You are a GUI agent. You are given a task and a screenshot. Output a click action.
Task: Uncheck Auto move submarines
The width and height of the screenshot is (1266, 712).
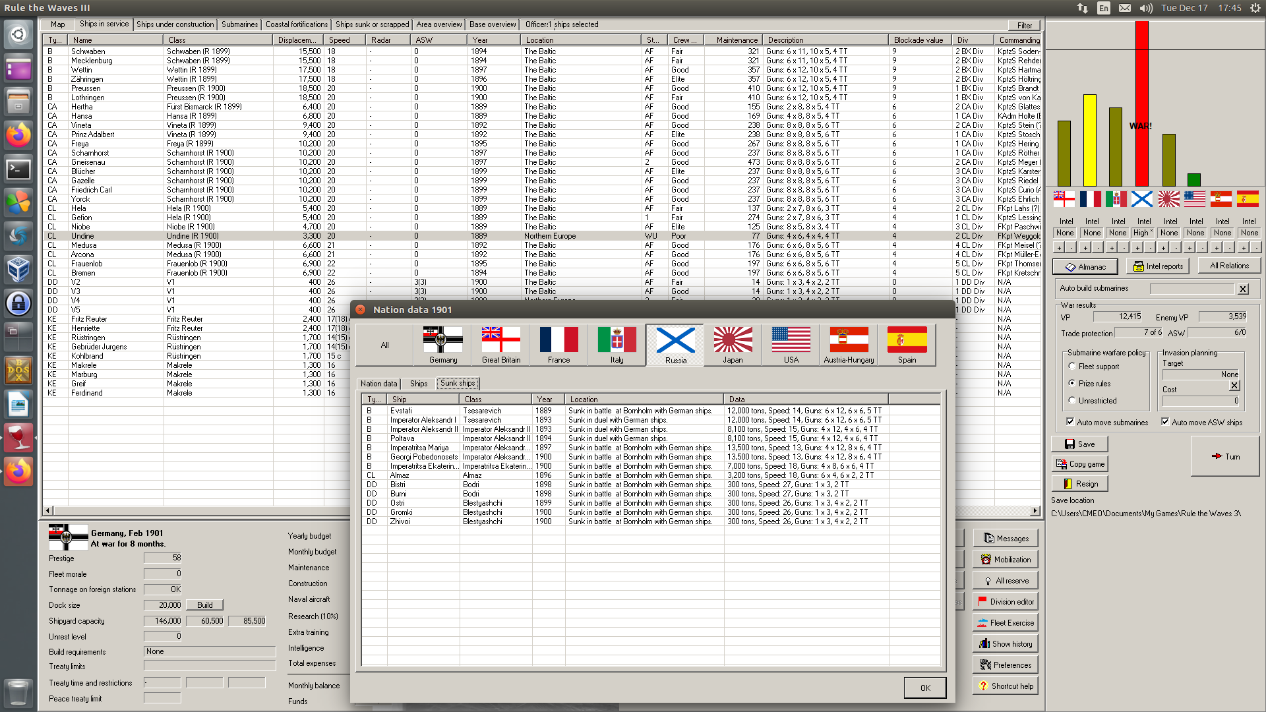1070,422
